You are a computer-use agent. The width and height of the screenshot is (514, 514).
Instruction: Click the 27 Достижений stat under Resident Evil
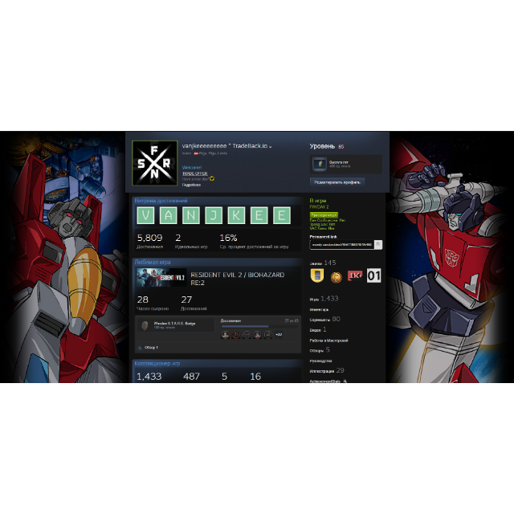(194, 304)
